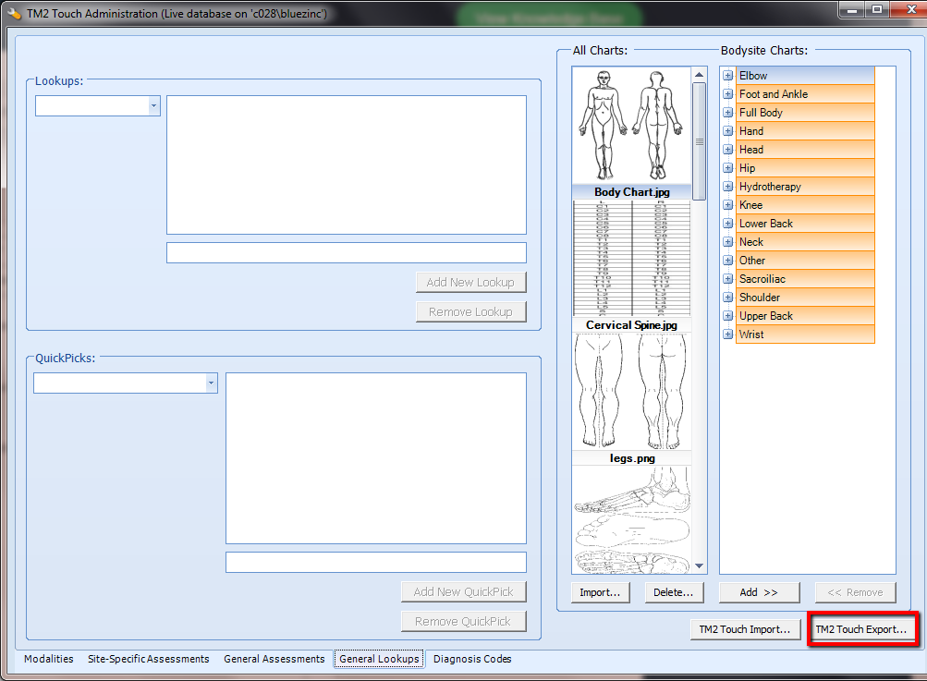Expand the Sacroiliac node

727,279
